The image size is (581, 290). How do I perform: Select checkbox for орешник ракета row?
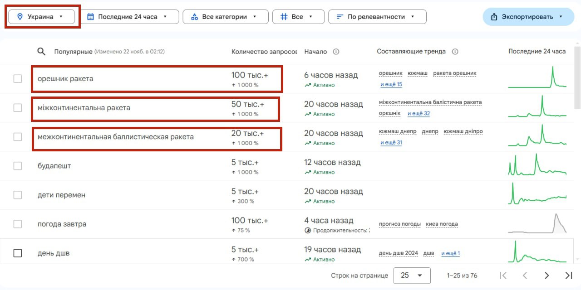coord(18,79)
